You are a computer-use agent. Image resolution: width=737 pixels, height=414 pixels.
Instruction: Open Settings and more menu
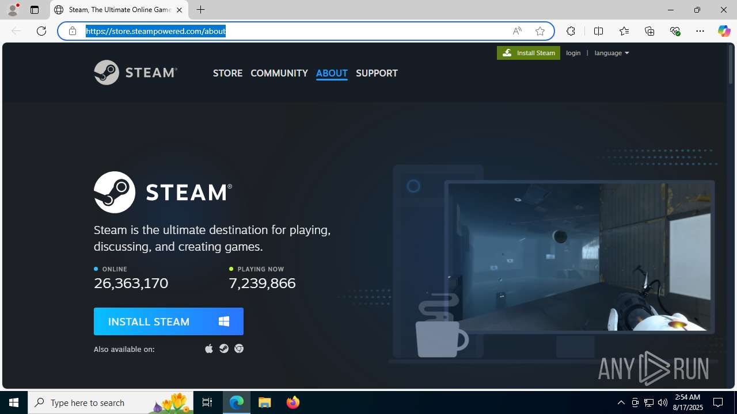pyautogui.click(x=700, y=31)
